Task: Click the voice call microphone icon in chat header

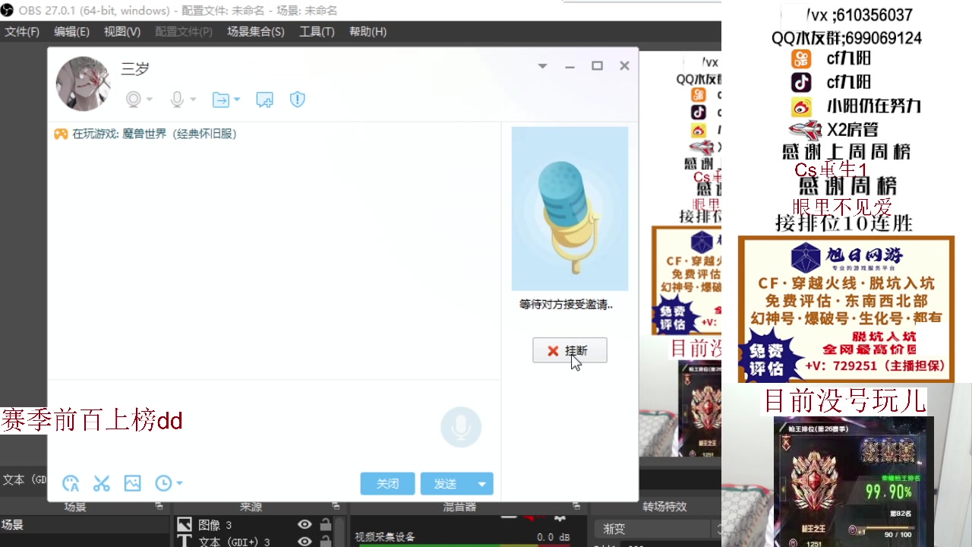Action: [177, 100]
